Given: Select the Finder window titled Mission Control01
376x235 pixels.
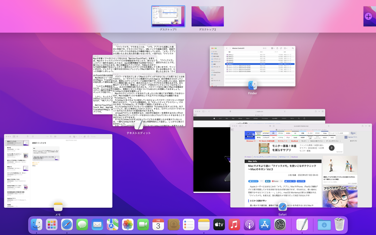Looking at the screenshot, I should click(252, 66).
